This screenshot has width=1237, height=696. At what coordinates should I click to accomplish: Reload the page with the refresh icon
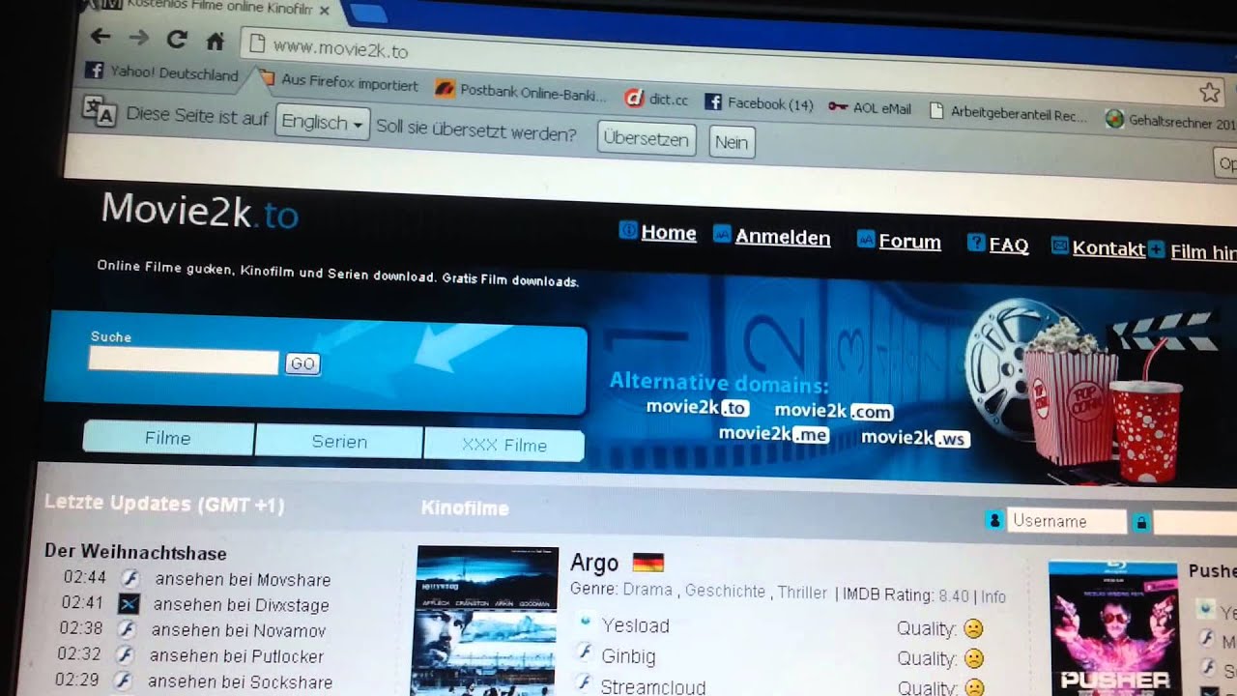[177, 39]
